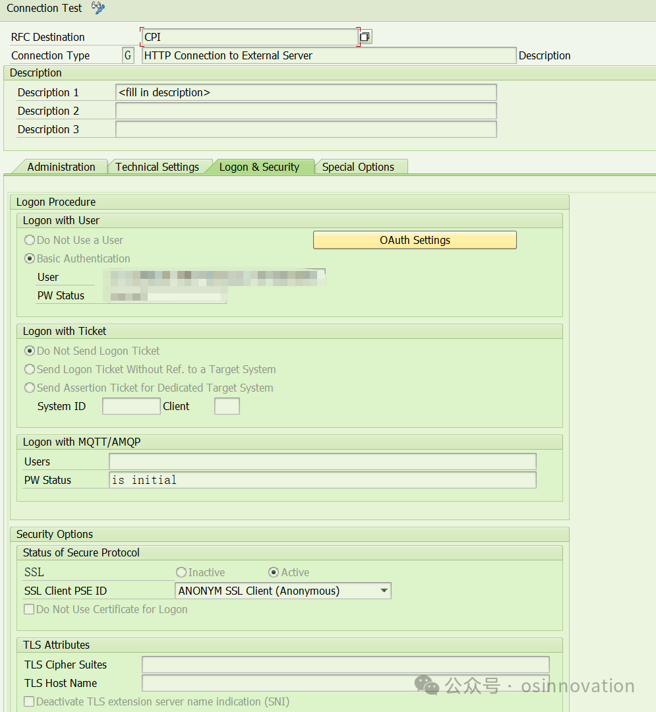Screen dimensions: 656x712
Task: Open the Technical Settings tab
Action: pos(158,167)
